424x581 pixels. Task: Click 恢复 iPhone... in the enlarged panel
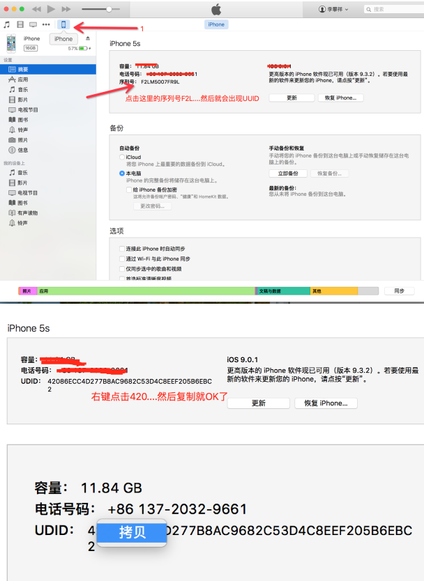click(x=326, y=403)
